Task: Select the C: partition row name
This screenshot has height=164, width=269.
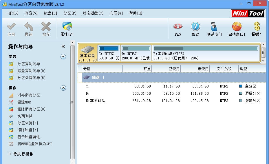Action: (x=88, y=86)
